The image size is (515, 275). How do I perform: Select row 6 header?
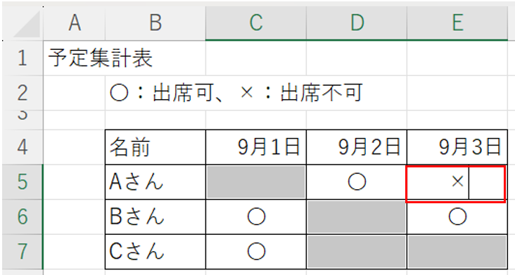(x=23, y=217)
